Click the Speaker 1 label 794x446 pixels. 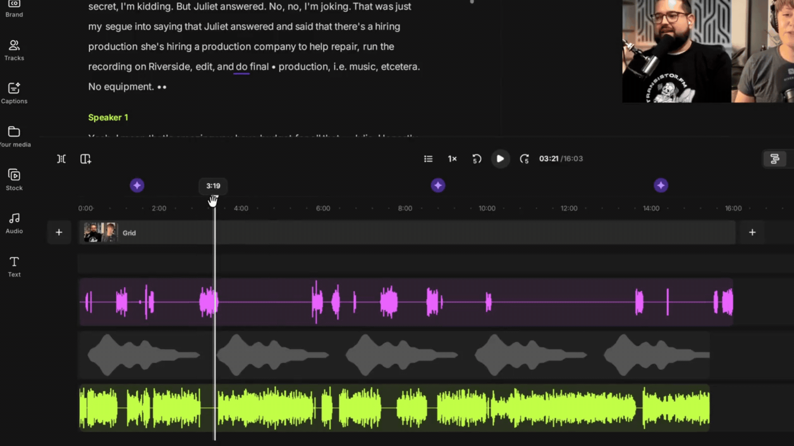point(108,118)
